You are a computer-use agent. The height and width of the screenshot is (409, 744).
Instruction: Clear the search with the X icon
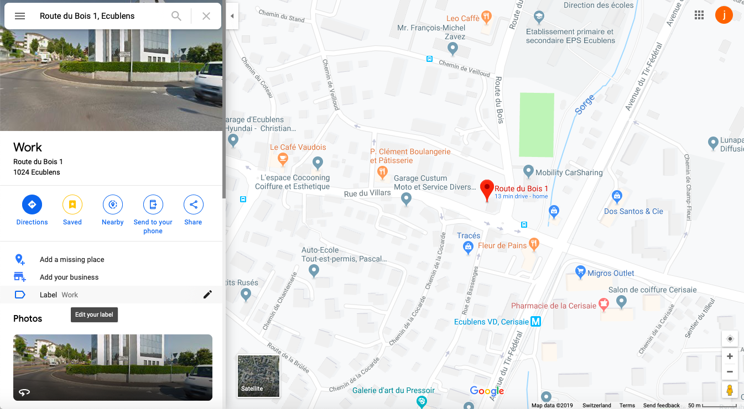click(x=206, y=16)
